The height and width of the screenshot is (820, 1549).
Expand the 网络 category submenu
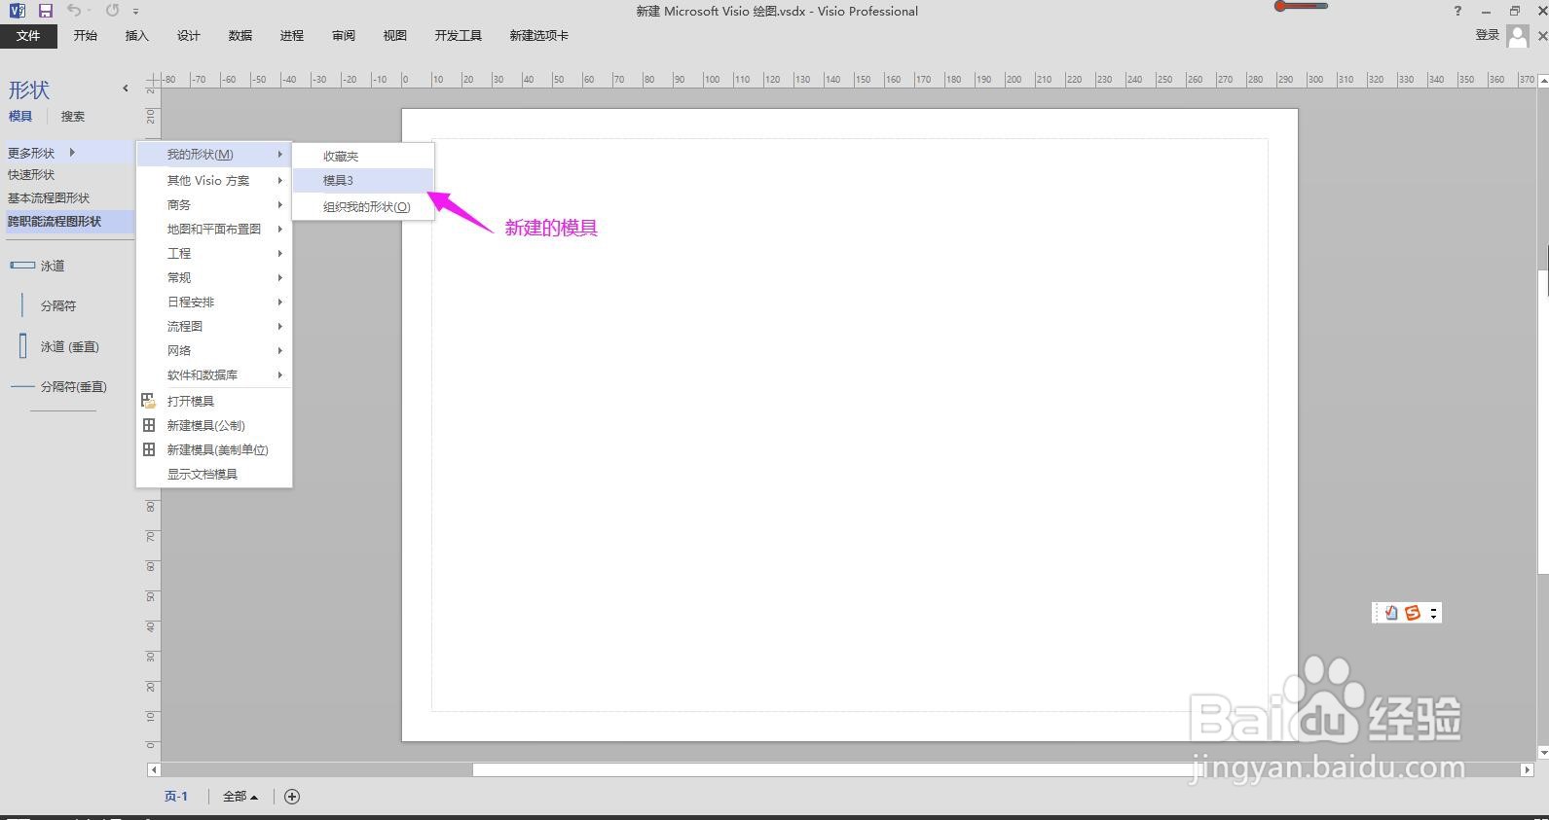214,350
